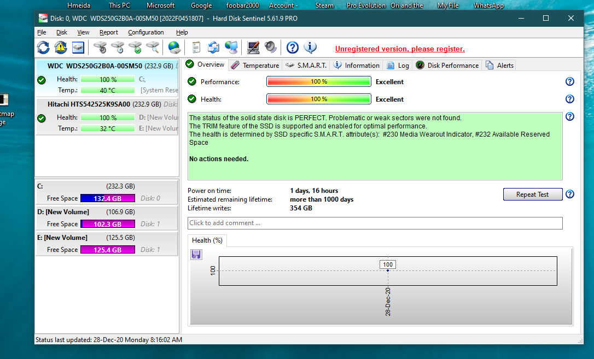Viewport: 594px width, 359px height.
Task: Click the help icon beside the status text box
Action: pos(570,116)
